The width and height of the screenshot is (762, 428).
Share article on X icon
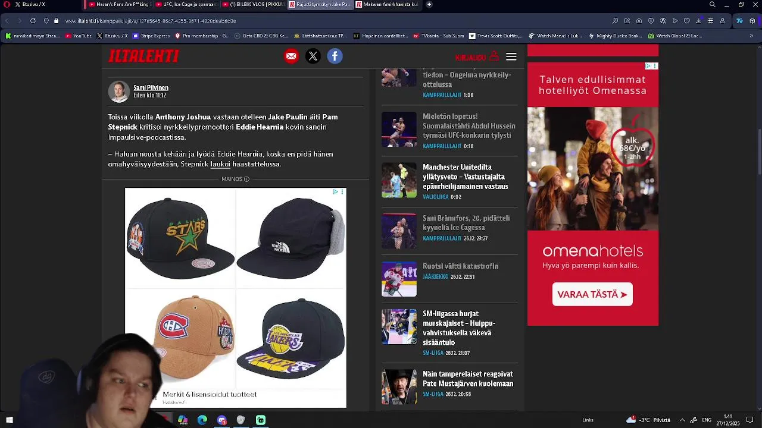[313, 56]
